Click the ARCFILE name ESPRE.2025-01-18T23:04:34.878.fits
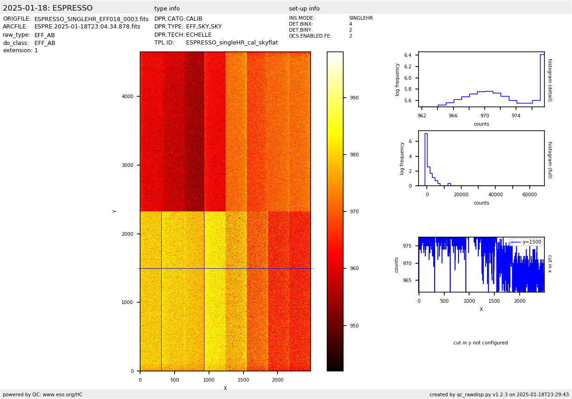Viewport: 572px width, 399px height. tap(87, 27)
